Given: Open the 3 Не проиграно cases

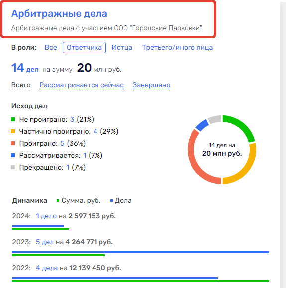Looking at the screenshot, I should click(72, 119).
